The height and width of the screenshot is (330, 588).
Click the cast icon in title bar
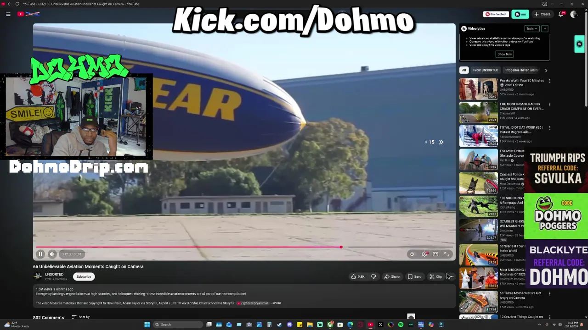545,4
